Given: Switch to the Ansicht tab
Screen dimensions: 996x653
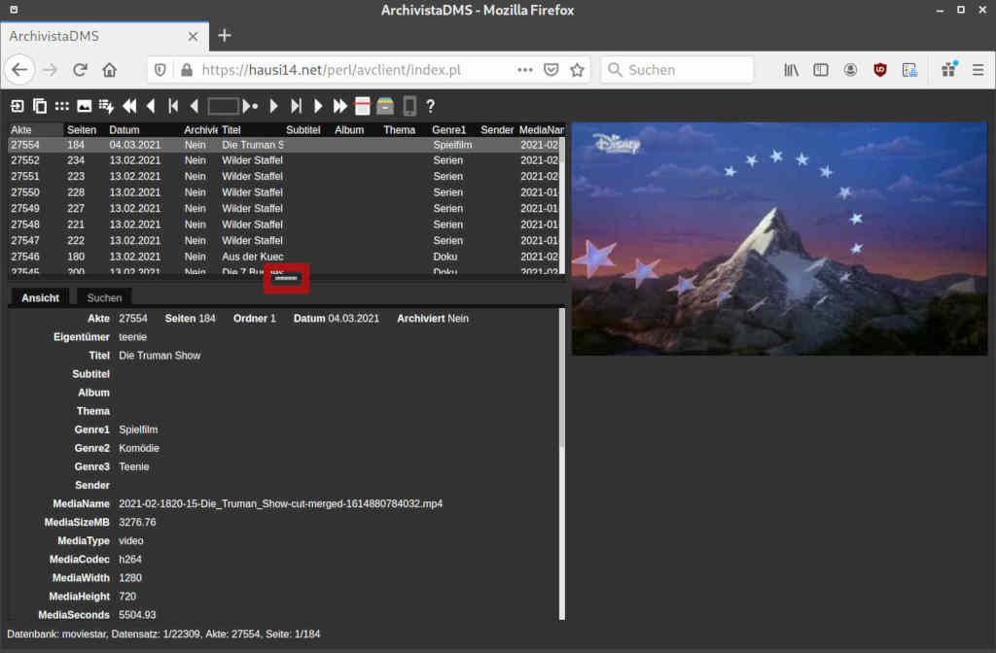Looking at the screenshot, I should (40, 297).
